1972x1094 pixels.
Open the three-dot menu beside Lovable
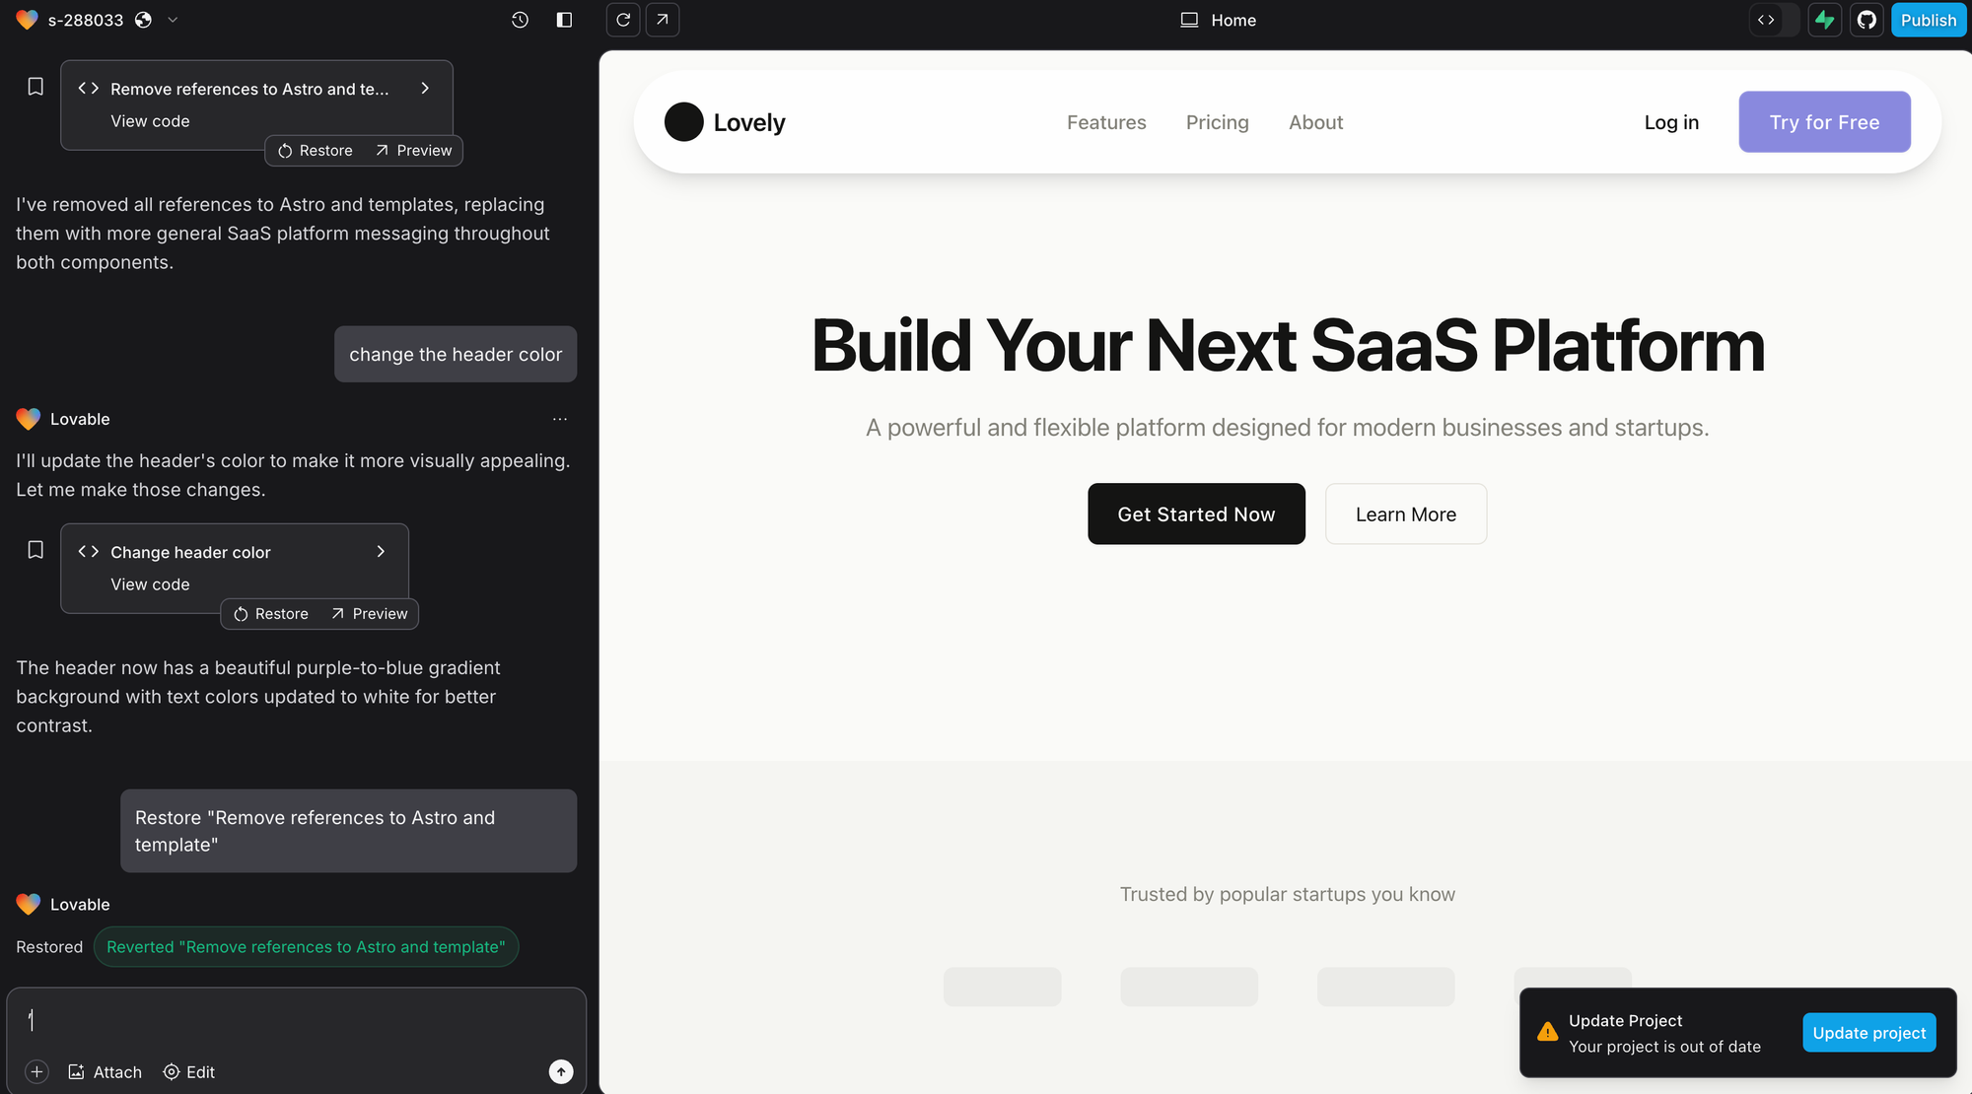[560, 419]
